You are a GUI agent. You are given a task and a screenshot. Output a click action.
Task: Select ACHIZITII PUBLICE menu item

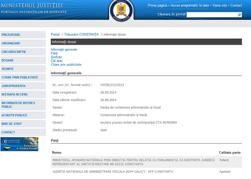(14, 115)
